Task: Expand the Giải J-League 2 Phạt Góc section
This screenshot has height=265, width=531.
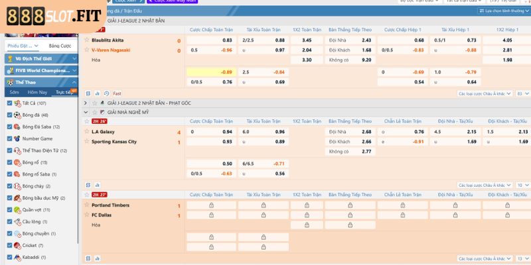Action: pyautogui.click(x=86, y=103)
